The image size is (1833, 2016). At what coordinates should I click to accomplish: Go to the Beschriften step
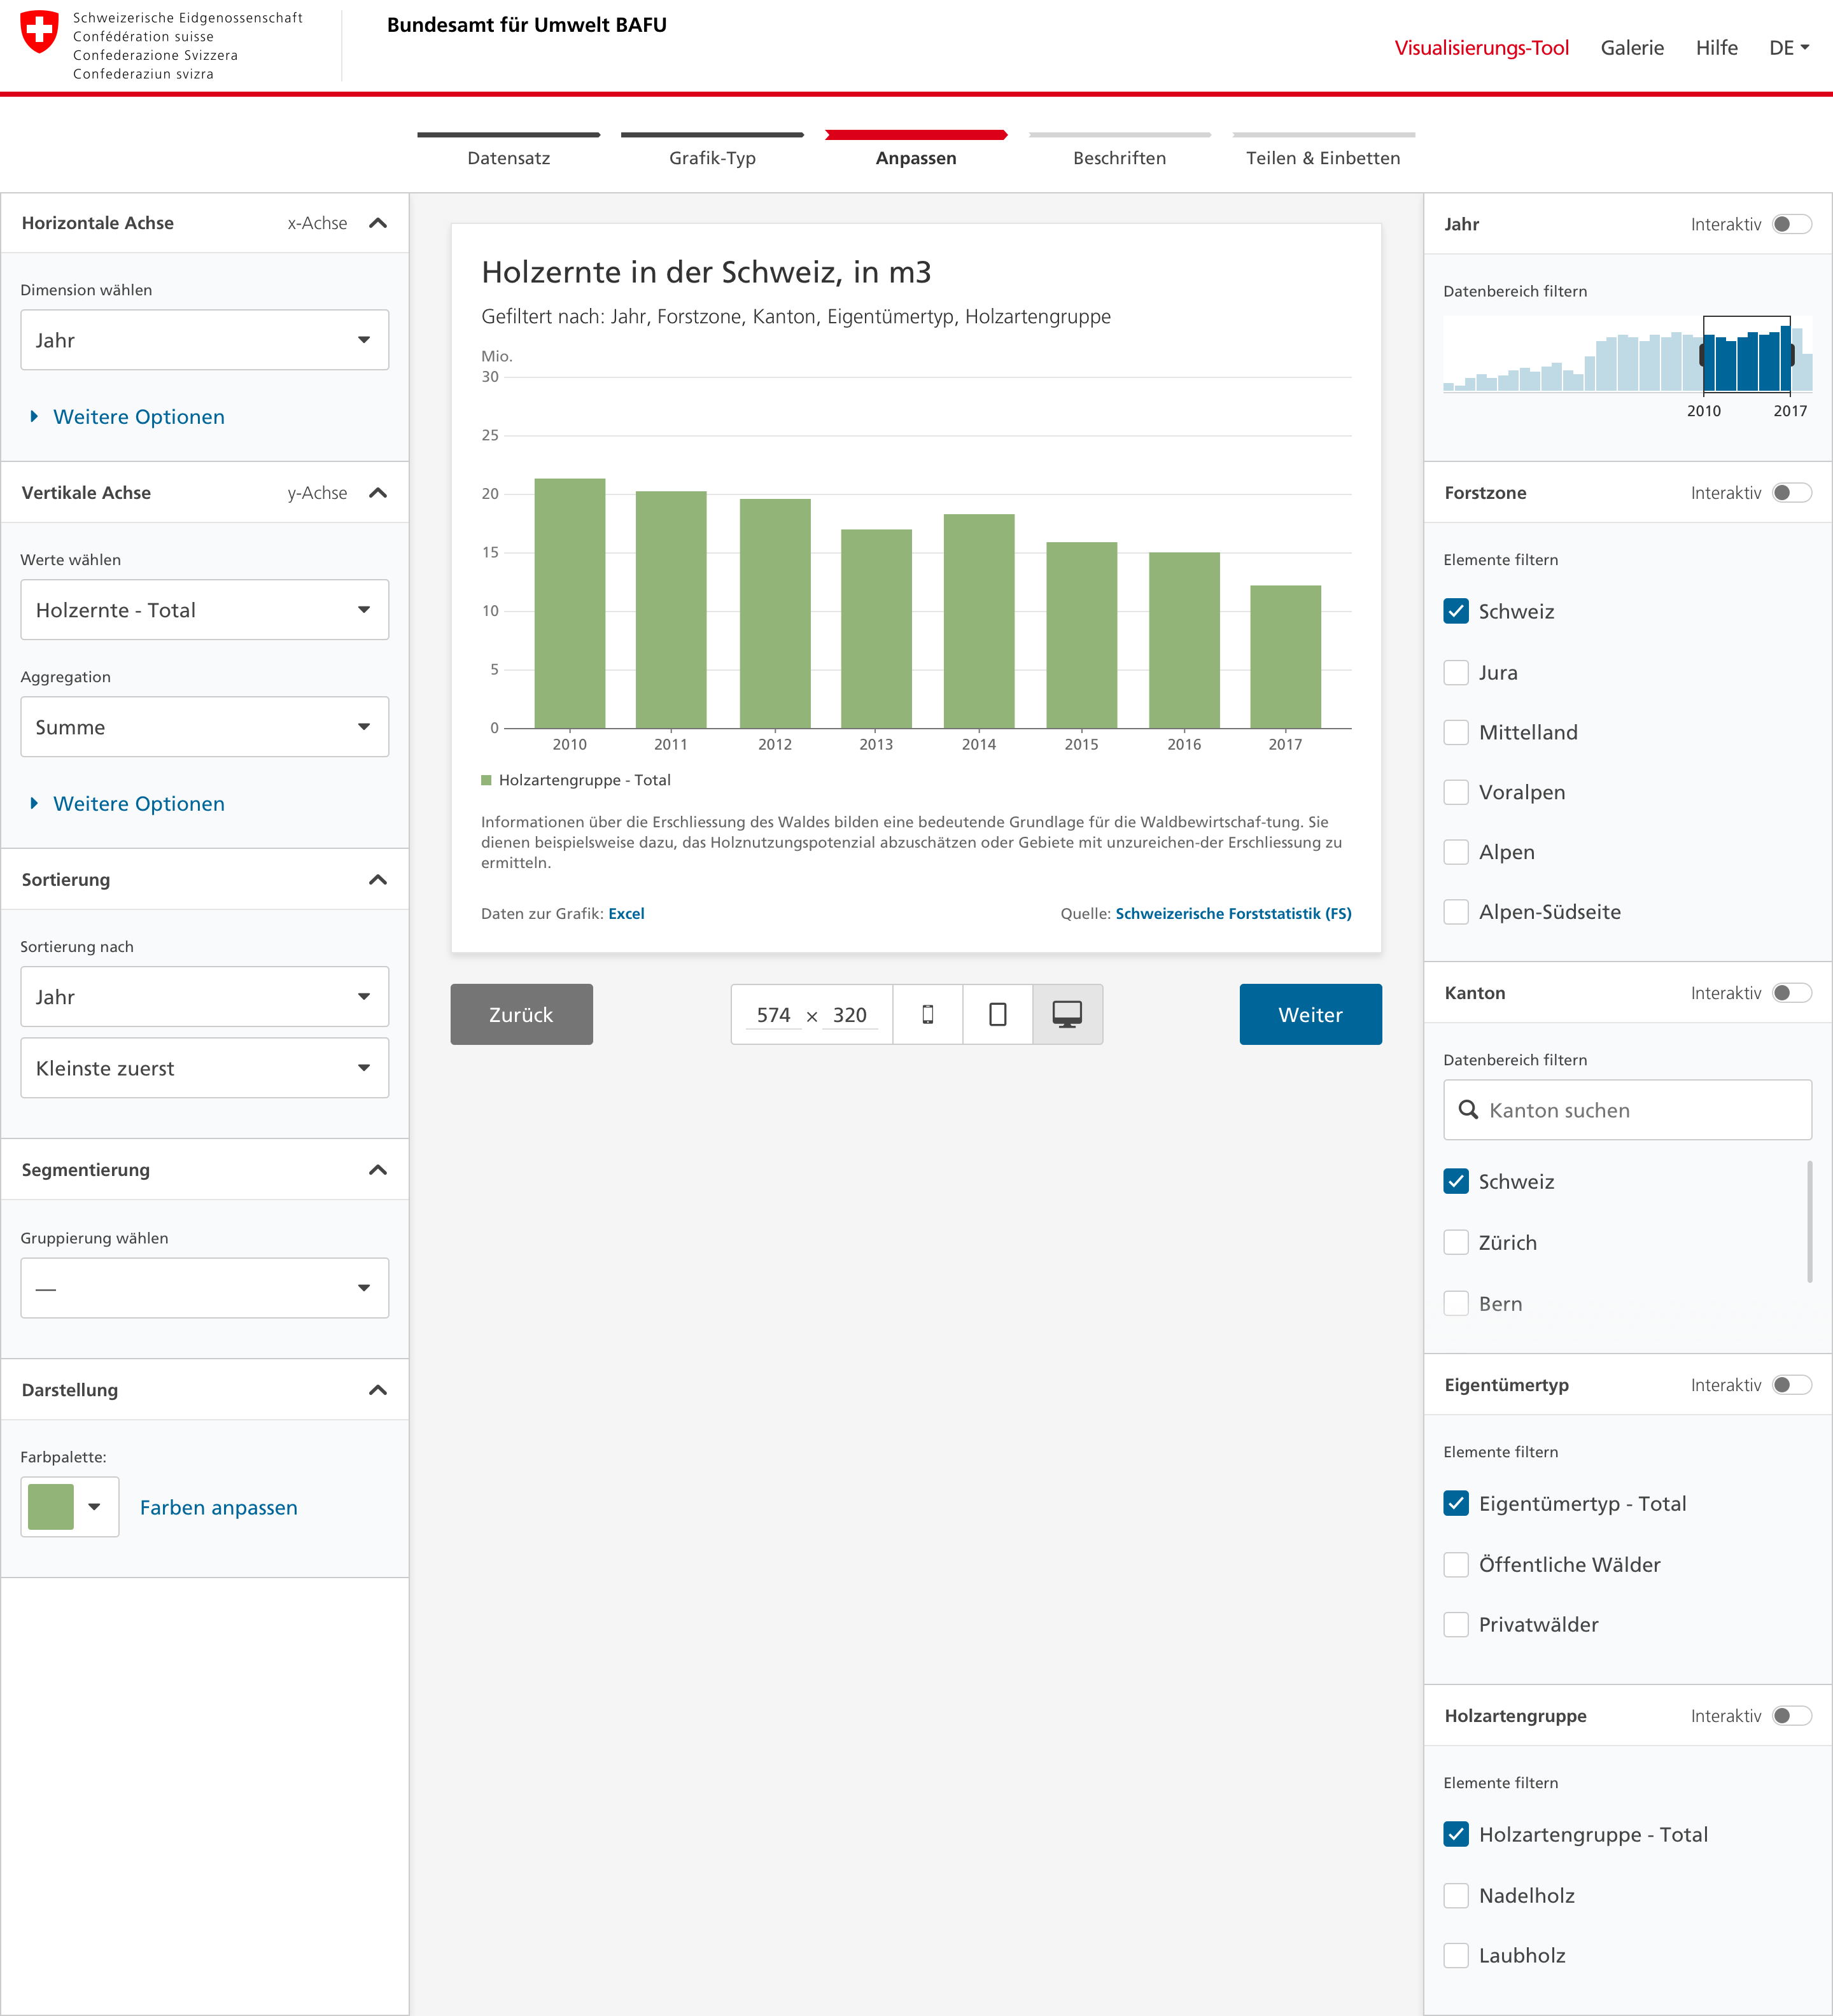[x=1120, y=150]
